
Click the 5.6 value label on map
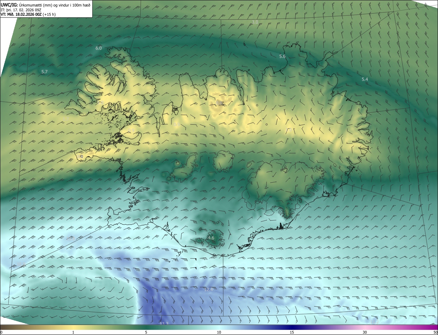(x=282, y=57)
